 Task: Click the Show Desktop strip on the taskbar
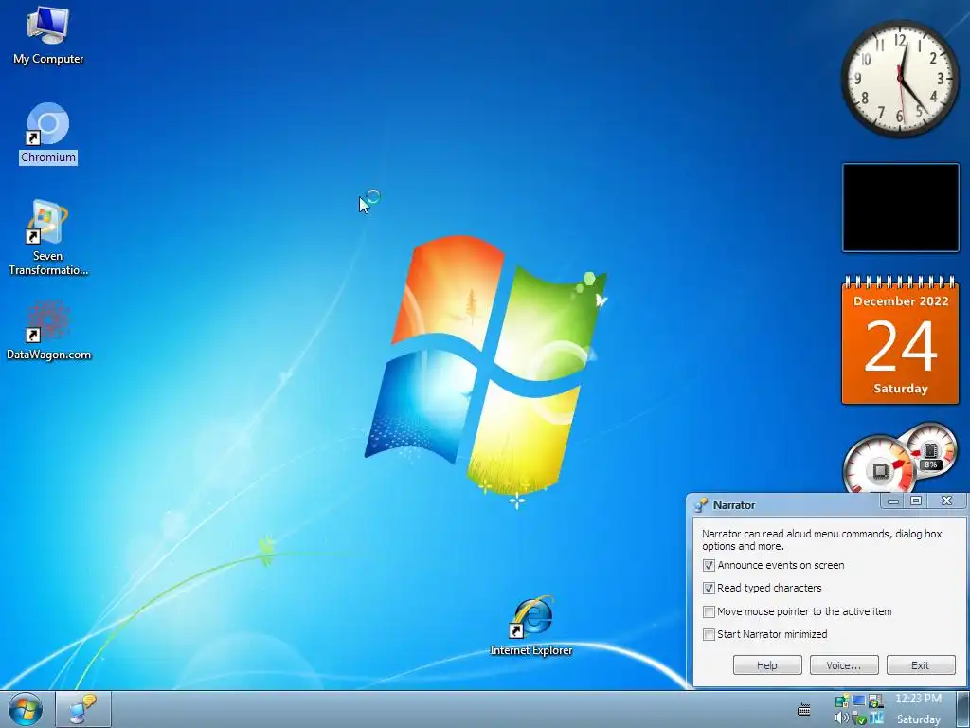[x=962, y=709]
